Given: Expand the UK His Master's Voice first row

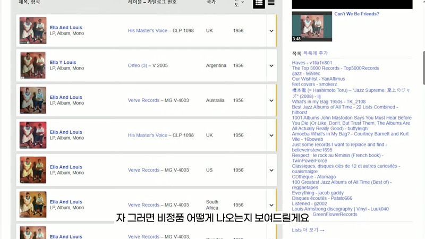Looking at the screenshot, I should 271,31.
